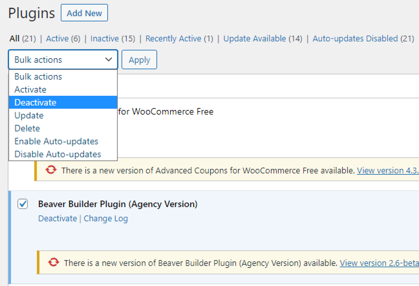Show only Inactive plugins
Screen dimensions: 419x286
[x=105, y=38]
